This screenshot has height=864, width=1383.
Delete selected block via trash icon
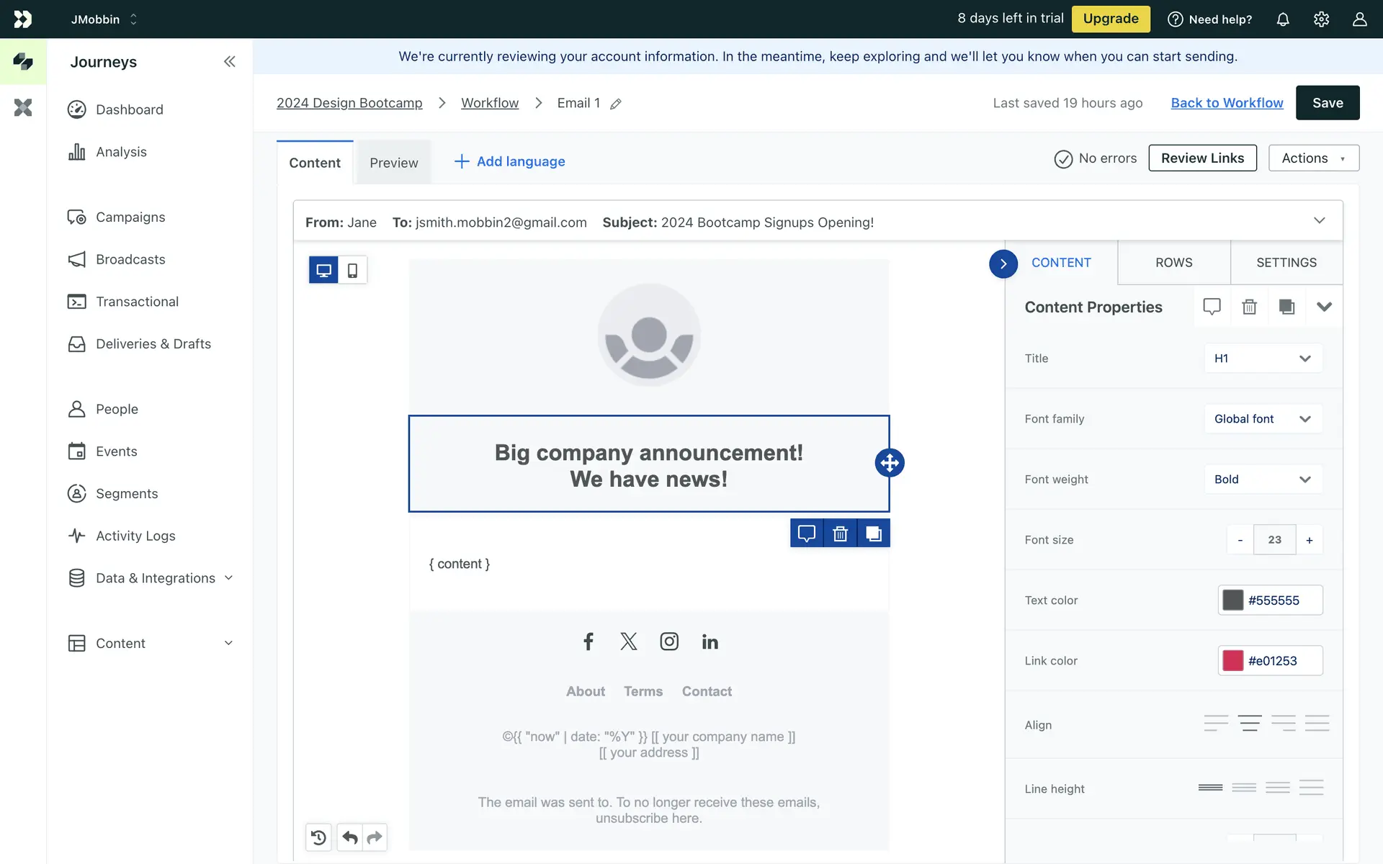pyautogui.click(x=840, y=534)
